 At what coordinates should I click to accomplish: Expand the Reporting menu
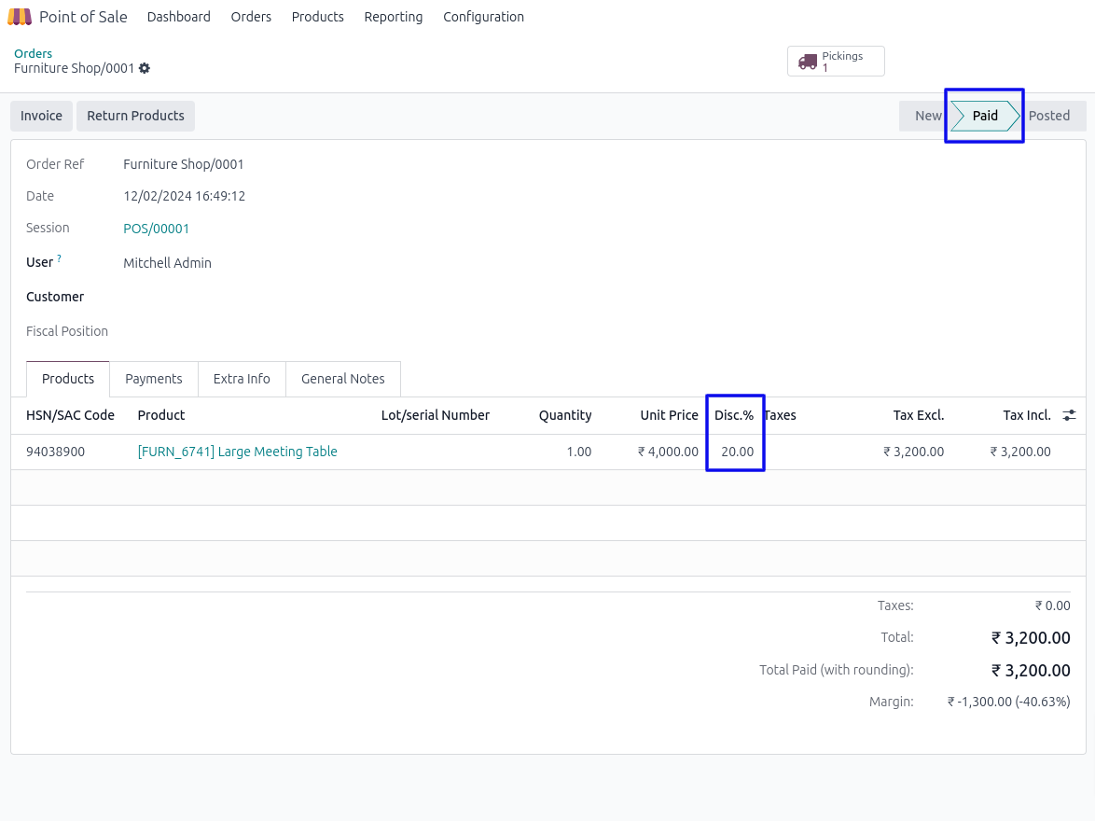(393, 17)
